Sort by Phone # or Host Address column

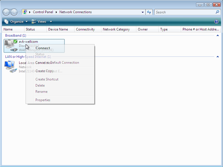click(x=201, y=29)
